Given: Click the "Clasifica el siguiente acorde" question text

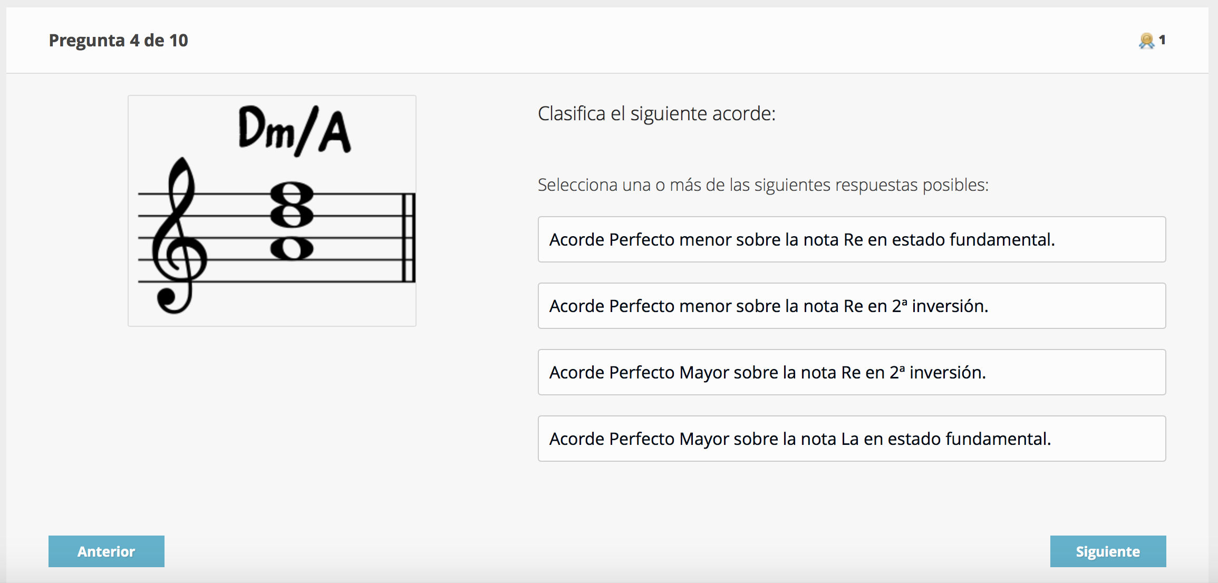Looking at the screenshot, I should 656,114.
